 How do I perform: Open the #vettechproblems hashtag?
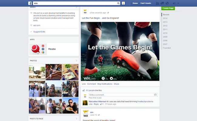click(x=145, y=101)
